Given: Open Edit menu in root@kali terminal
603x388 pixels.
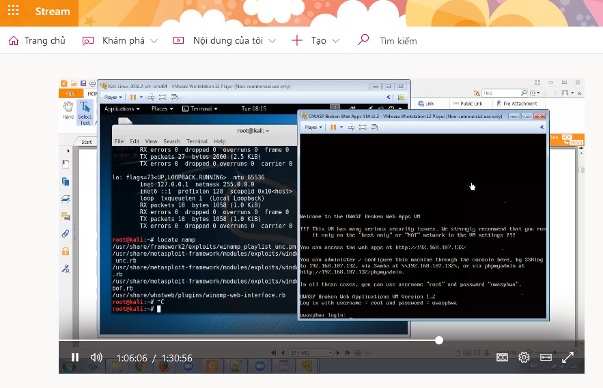Looking at the screenshot, I should coord(135,141).
